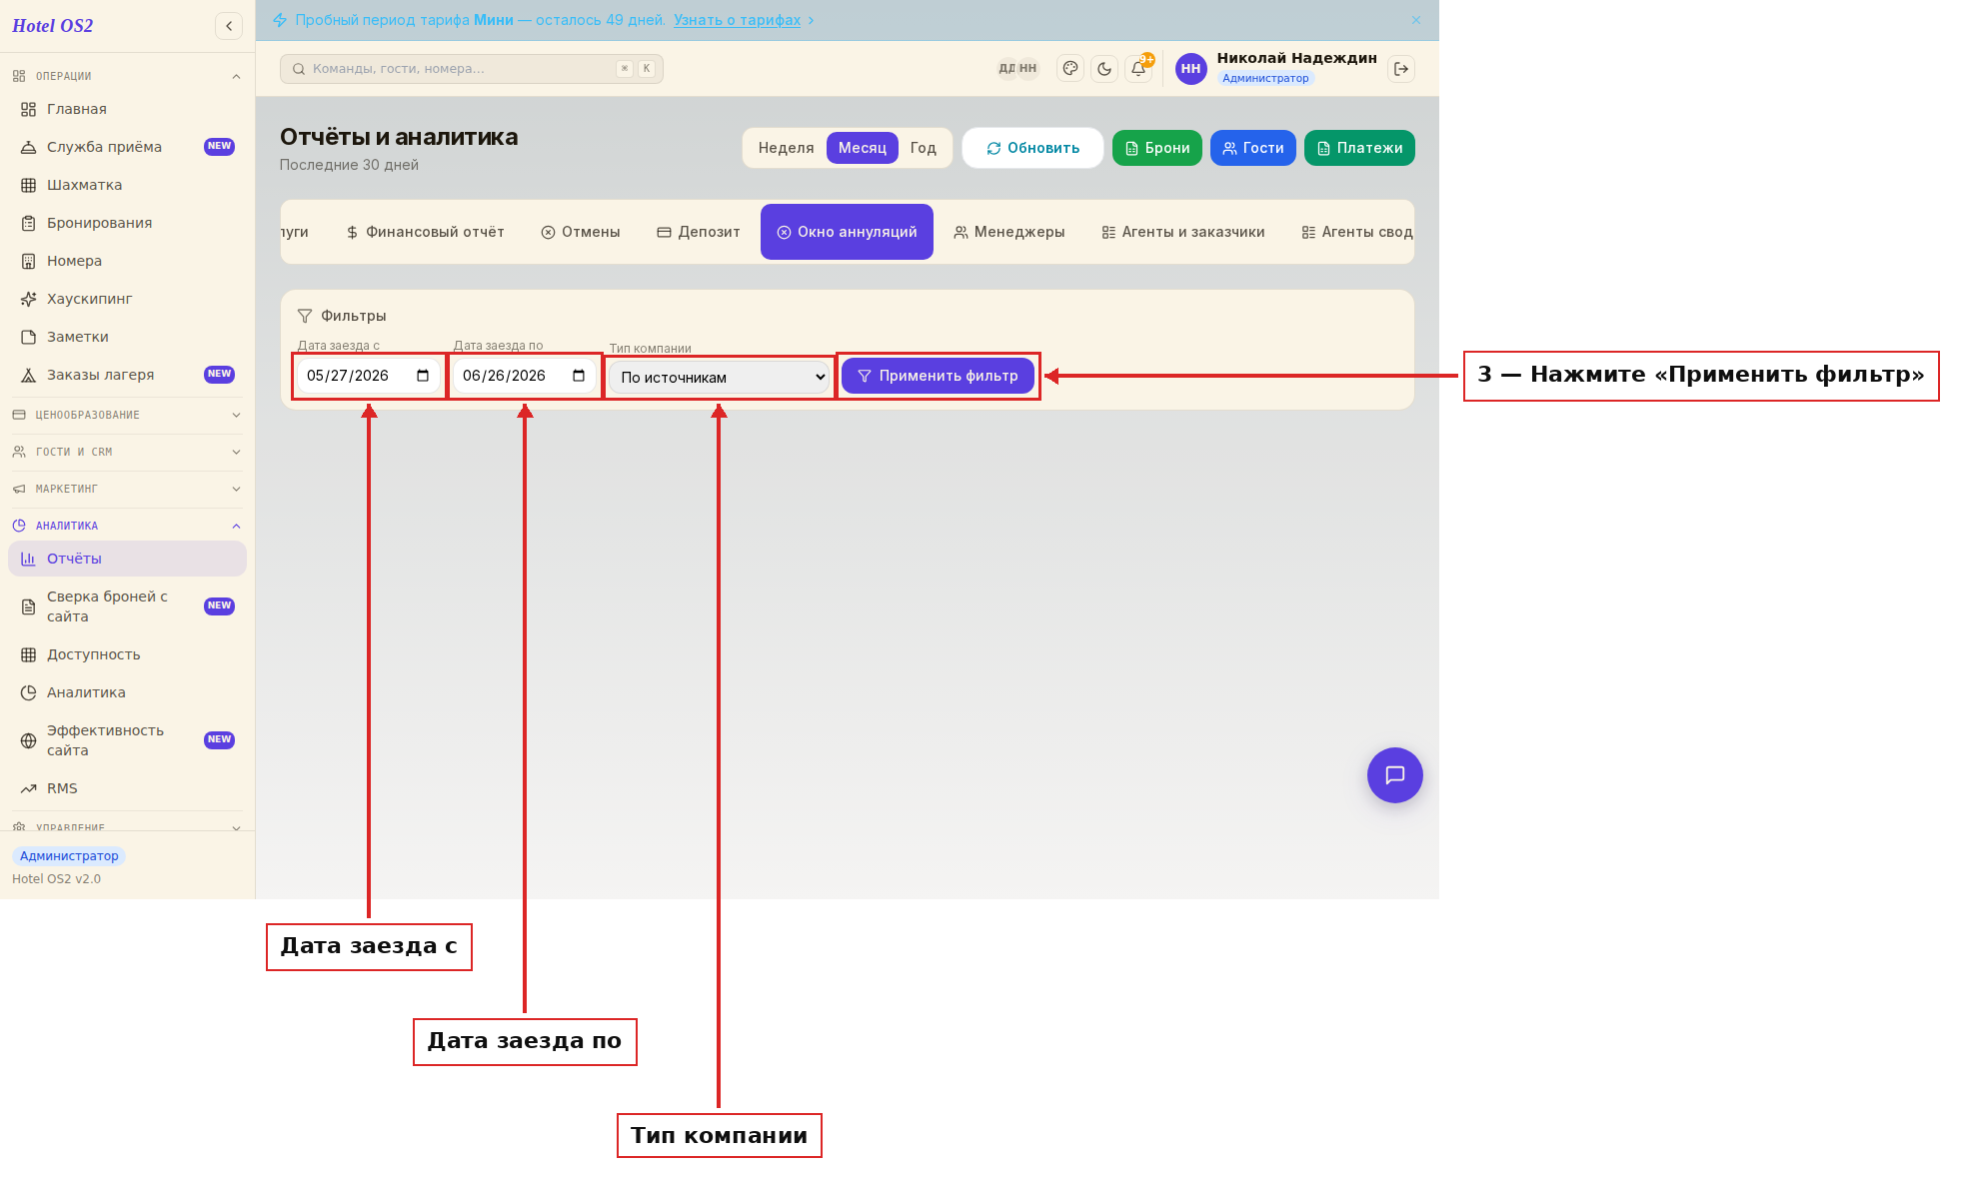Screen dimensions: 1963x1181
Task: Click the logout icon next to the username
Action: point(1401,69)
